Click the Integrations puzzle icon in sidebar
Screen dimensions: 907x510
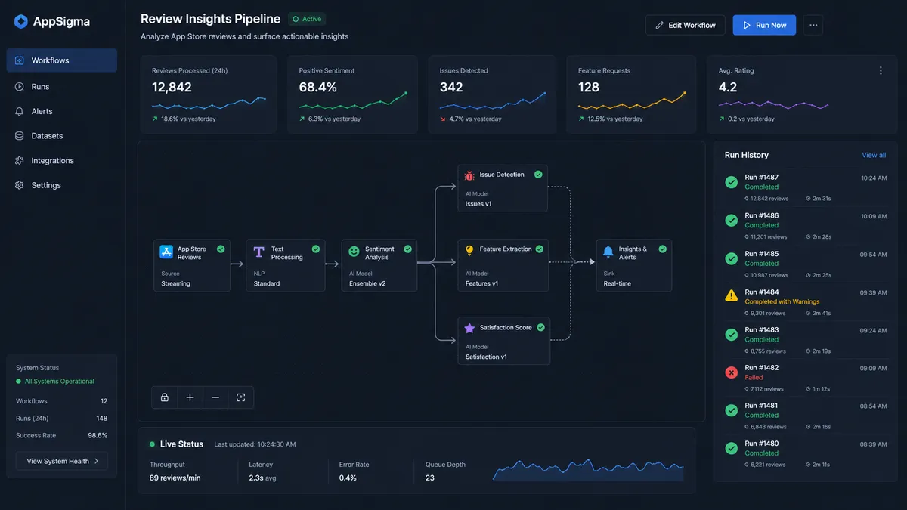20,161
